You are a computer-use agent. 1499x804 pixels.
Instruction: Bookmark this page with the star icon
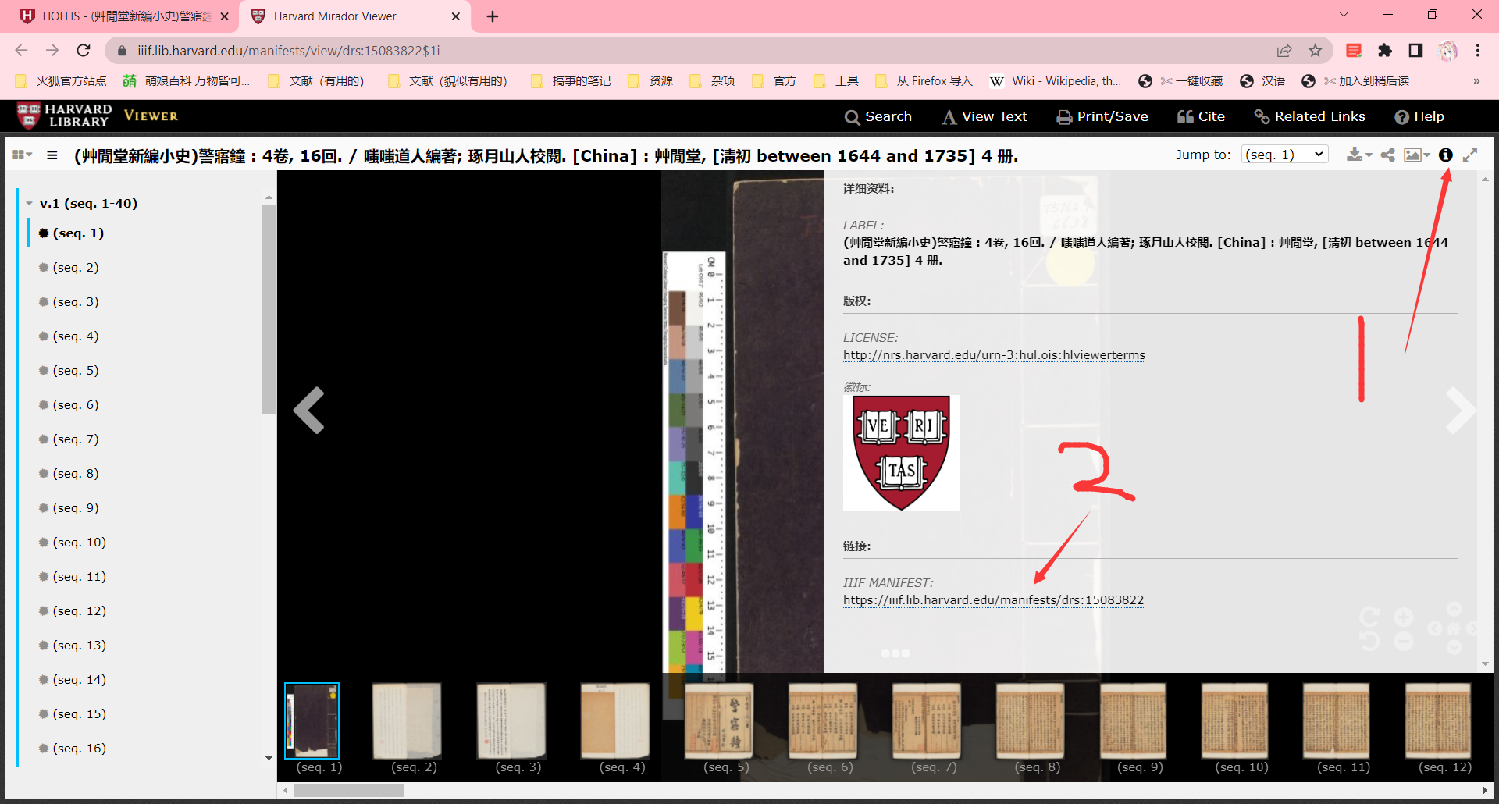tap(1316, 51)
